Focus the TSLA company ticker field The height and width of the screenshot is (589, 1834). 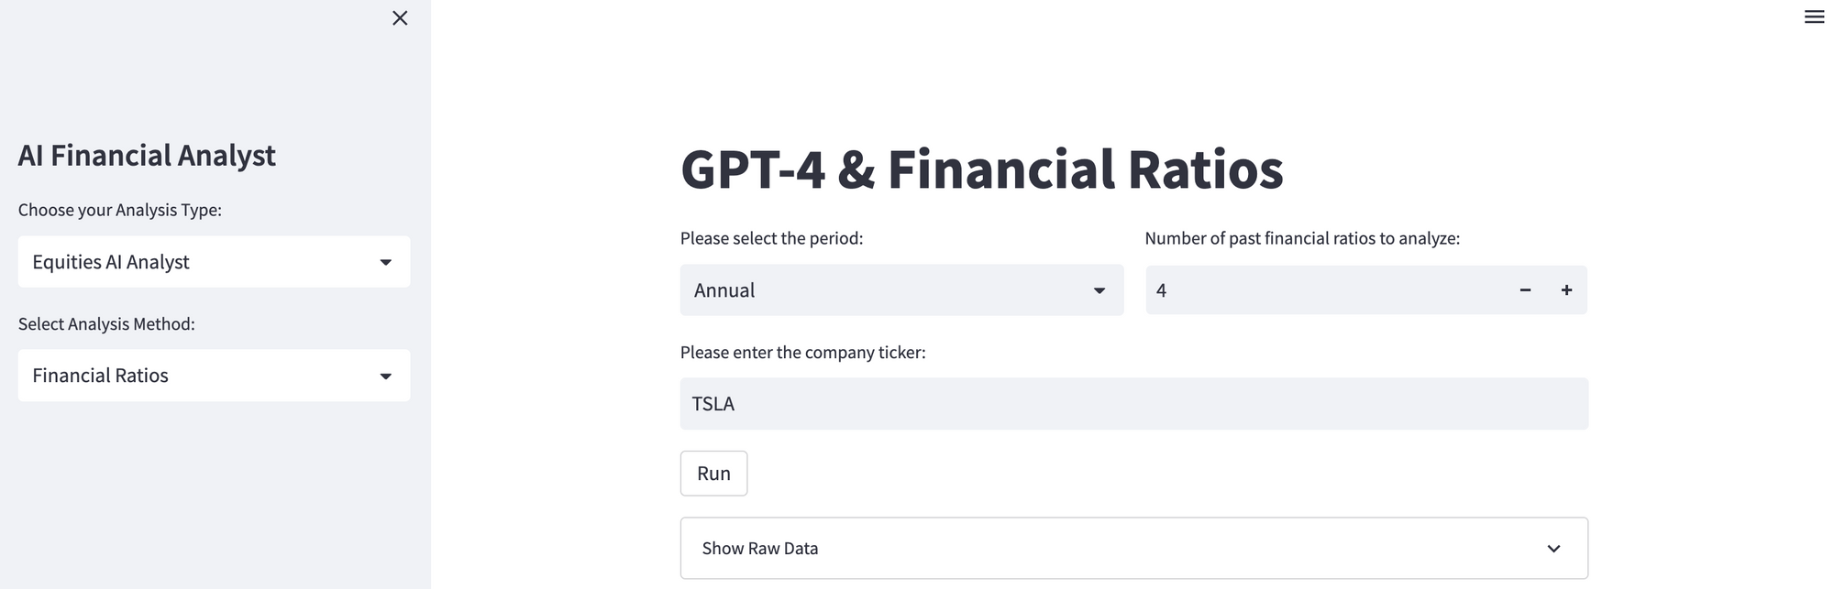(x=1133, y=404)
